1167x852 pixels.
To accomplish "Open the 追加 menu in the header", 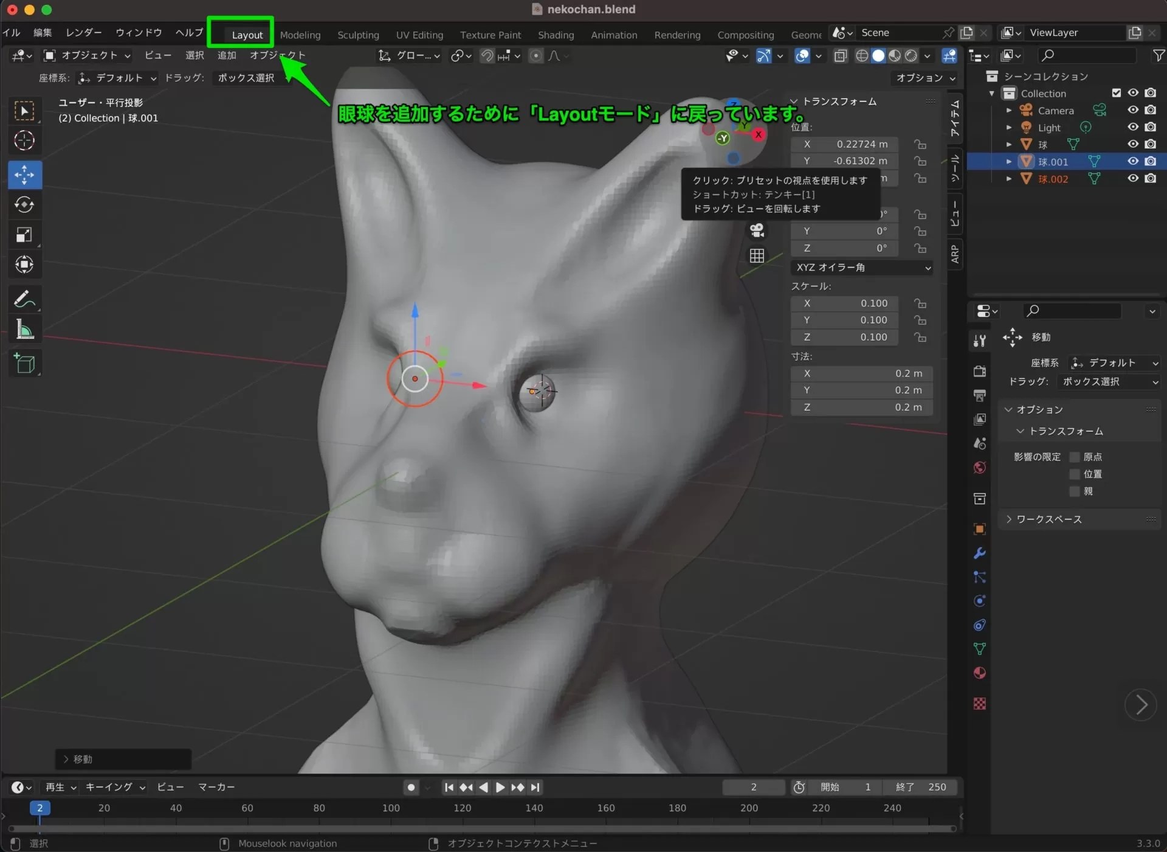I will (226, 55).
